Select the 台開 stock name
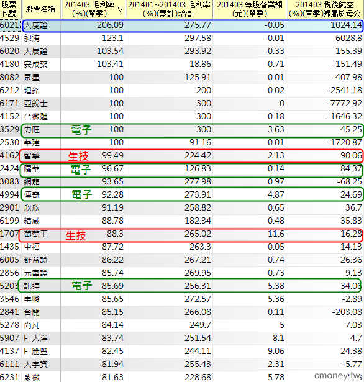This screenshot has height=382, width=364. [32, 312]
